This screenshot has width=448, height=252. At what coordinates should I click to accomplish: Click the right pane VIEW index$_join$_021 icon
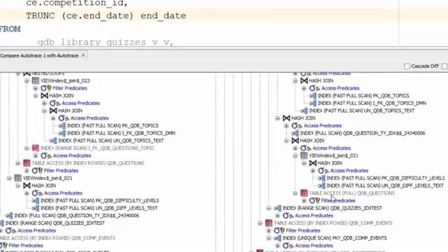pos(304,155)
